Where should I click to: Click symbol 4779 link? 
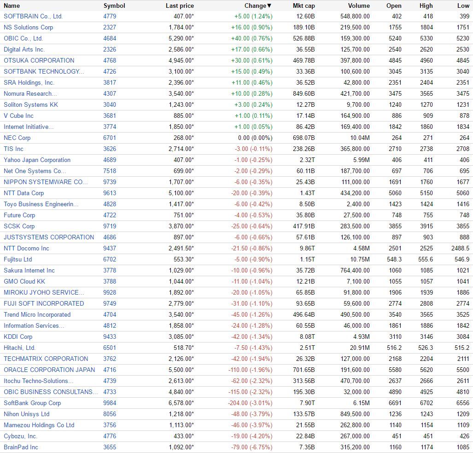pyautogui.click(x=110, y=16)
